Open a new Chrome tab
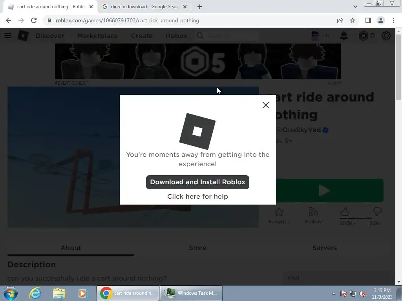 [200, 7]
